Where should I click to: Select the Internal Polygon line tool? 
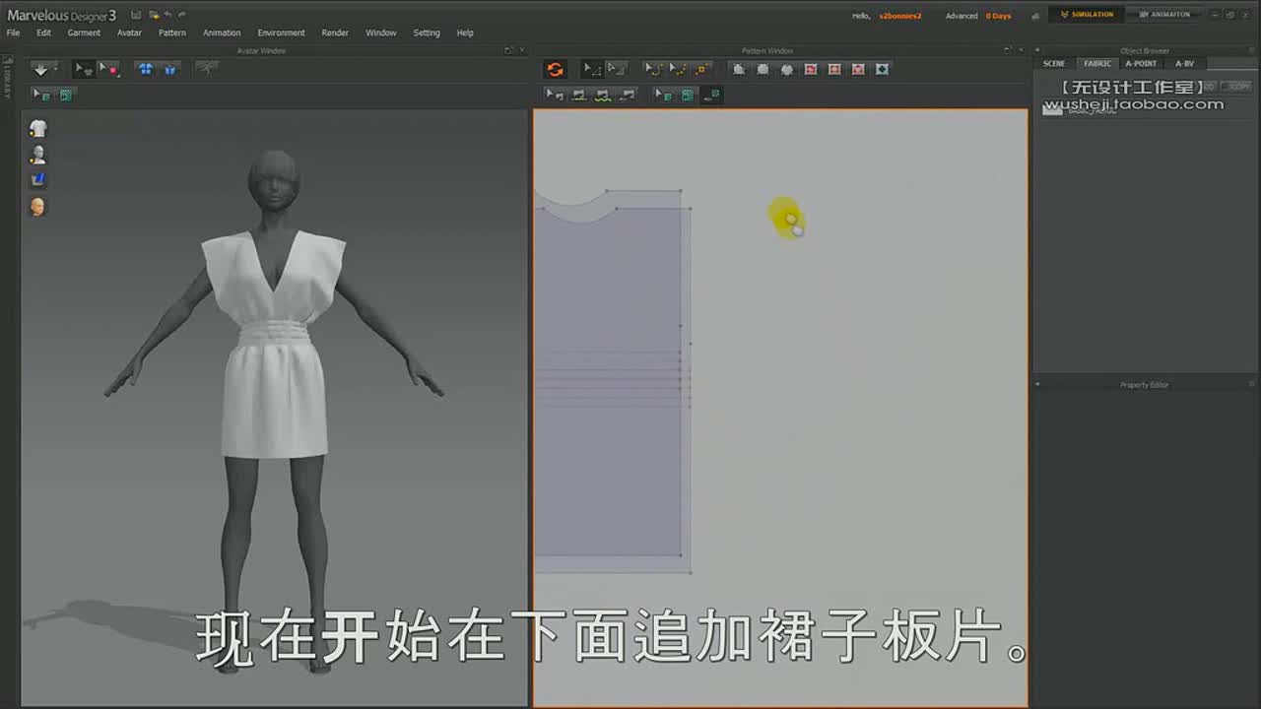810,69
